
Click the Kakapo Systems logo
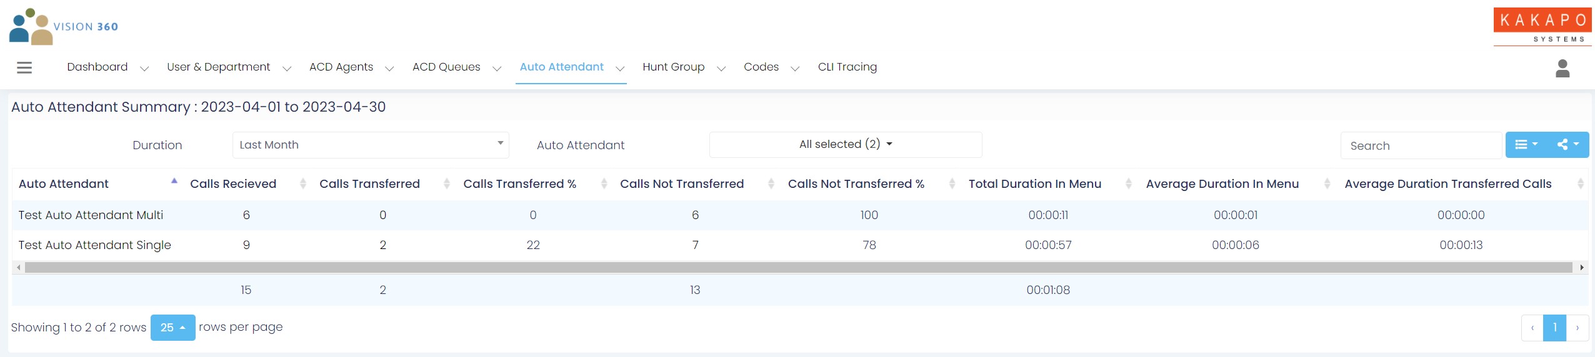pyautogui.click(x=1542, y=26)
